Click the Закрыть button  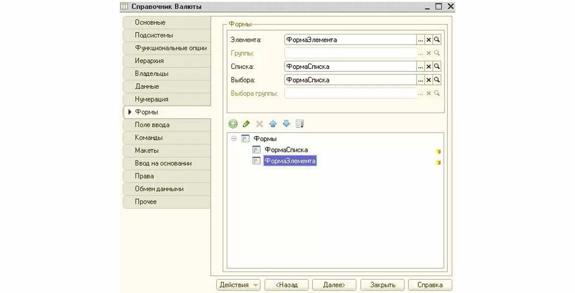coord(382,285)
